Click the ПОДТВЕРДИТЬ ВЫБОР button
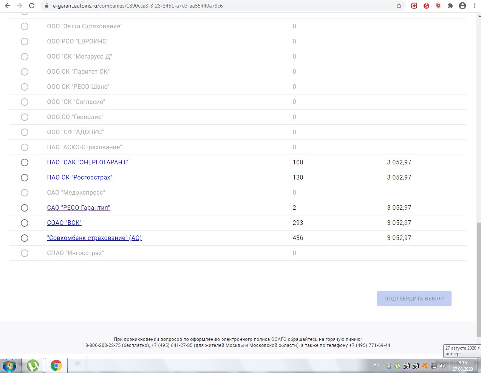Viewport: 481px width, 373px height. click(414, 299)
